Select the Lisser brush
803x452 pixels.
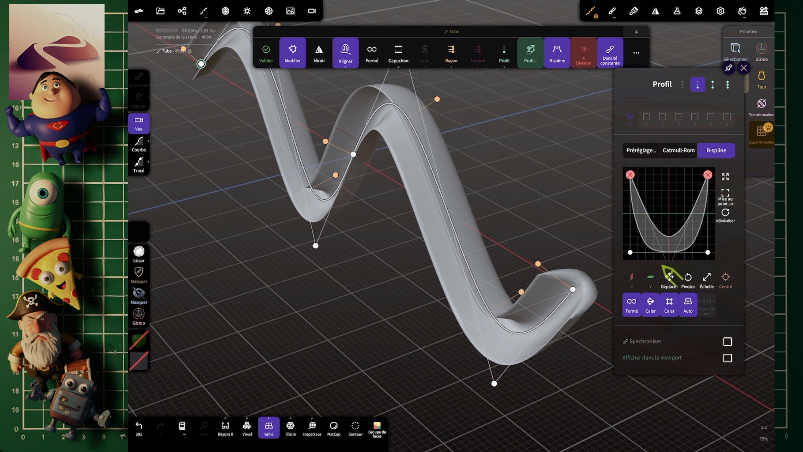139,254
